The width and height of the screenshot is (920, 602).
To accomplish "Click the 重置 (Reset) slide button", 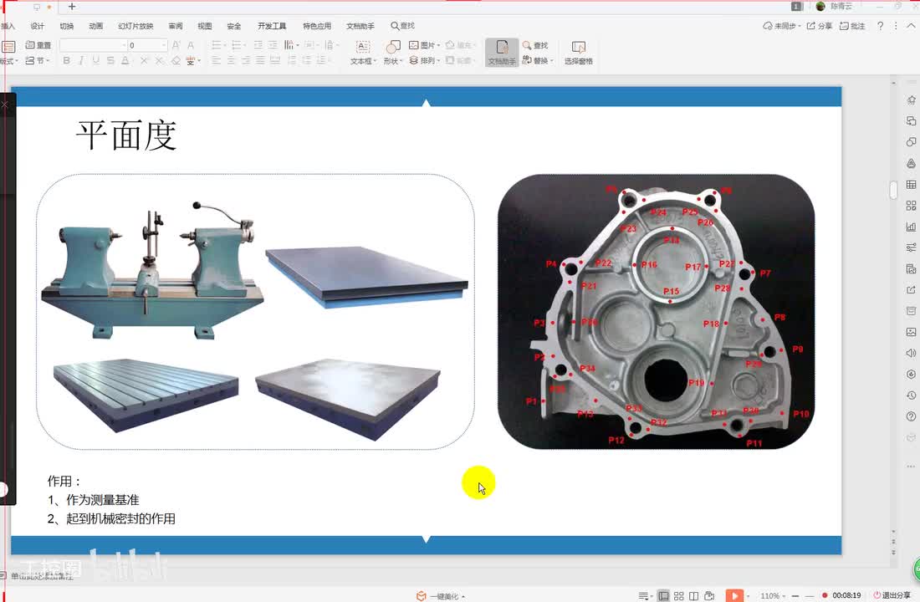I will click(38, 45).
